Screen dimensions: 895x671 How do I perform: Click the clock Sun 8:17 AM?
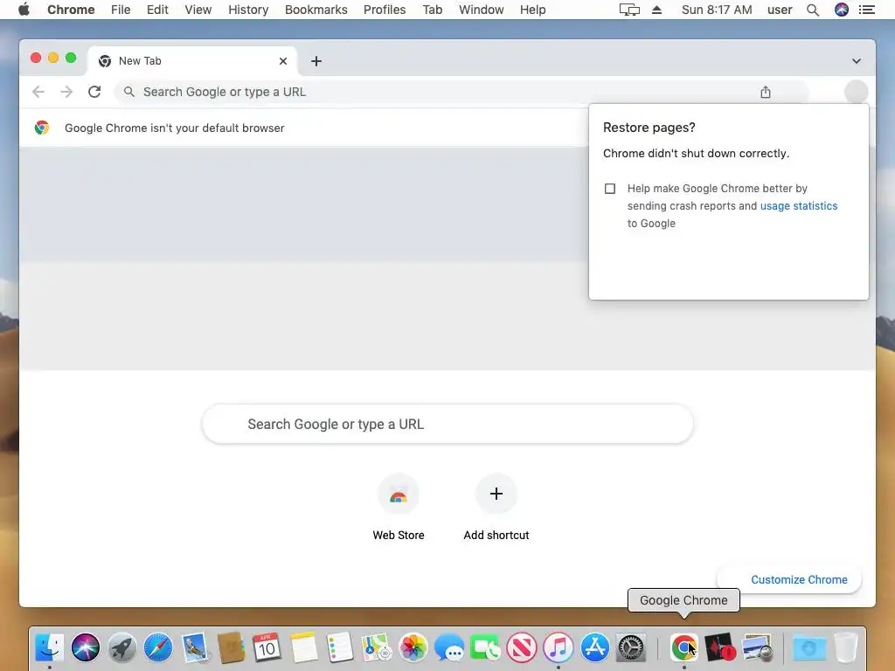click(717, 10)
